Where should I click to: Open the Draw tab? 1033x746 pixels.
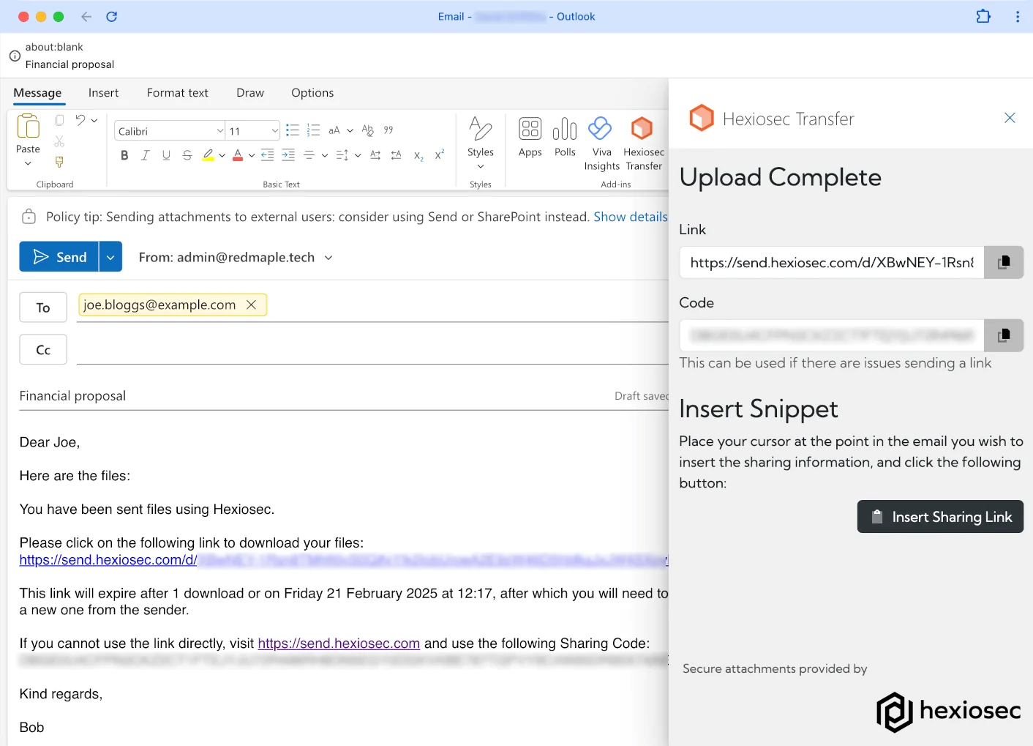tap(250, 93)
